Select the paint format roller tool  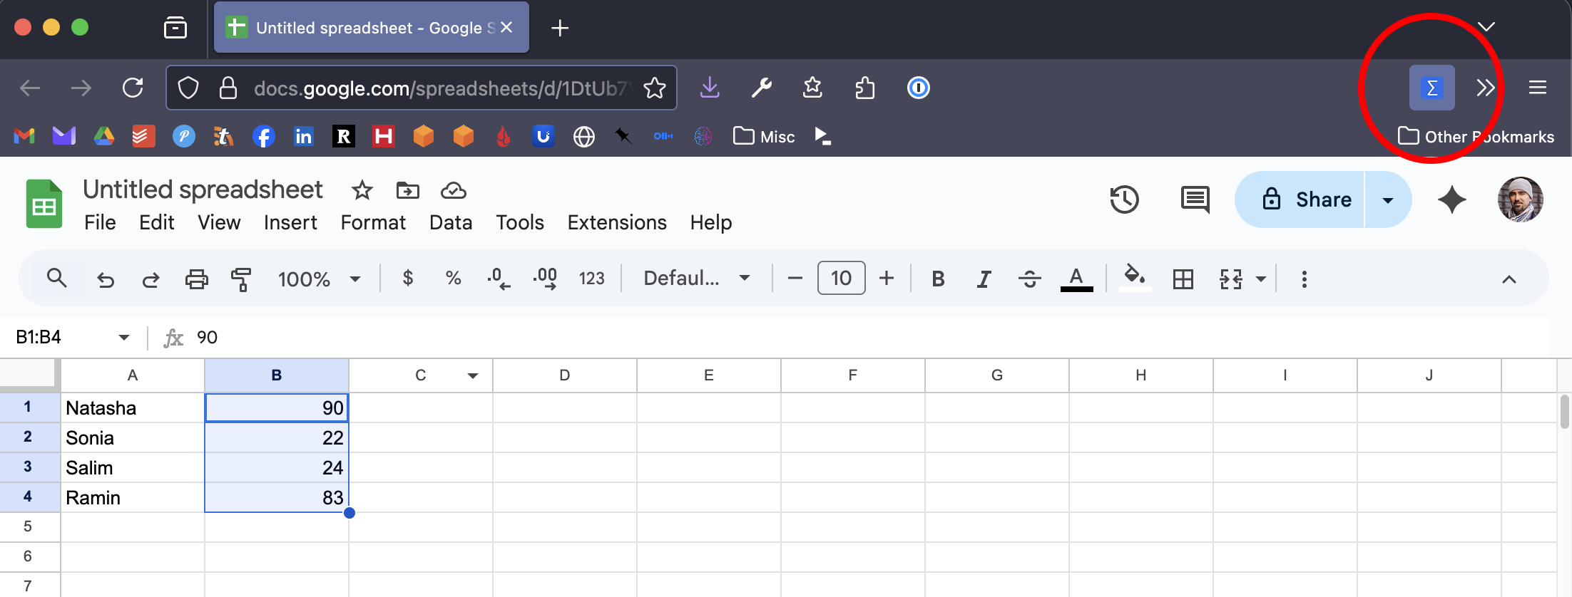pos(241,279)
